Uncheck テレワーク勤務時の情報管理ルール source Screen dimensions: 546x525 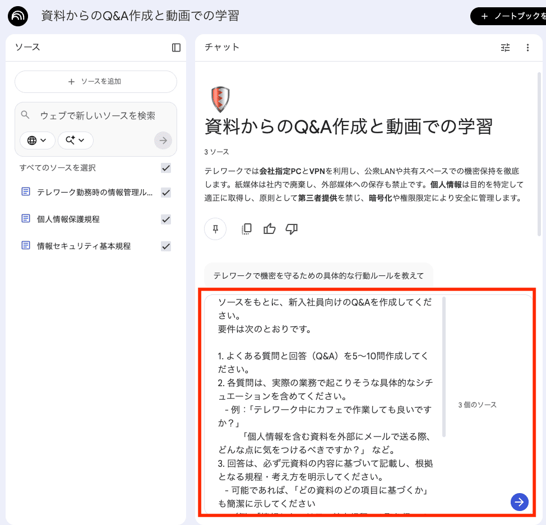pos(166,193)
